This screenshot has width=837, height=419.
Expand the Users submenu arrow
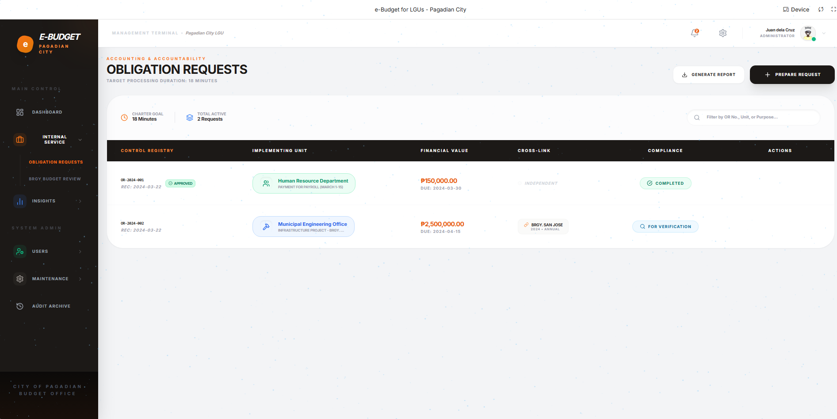(80, 251)
